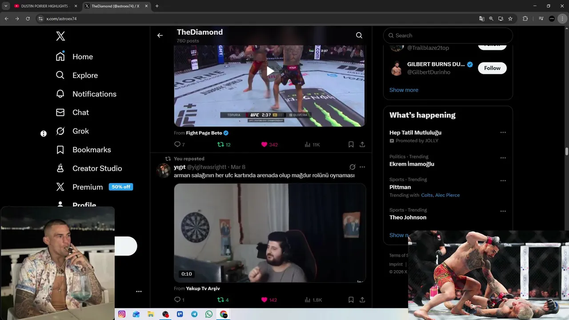Click the translate page icon
Viewport: 569px width, 320px height.
481,19
